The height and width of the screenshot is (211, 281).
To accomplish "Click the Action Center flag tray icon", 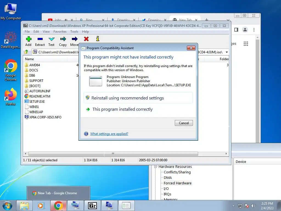I will pyautogui.click(x=247, y=206).
